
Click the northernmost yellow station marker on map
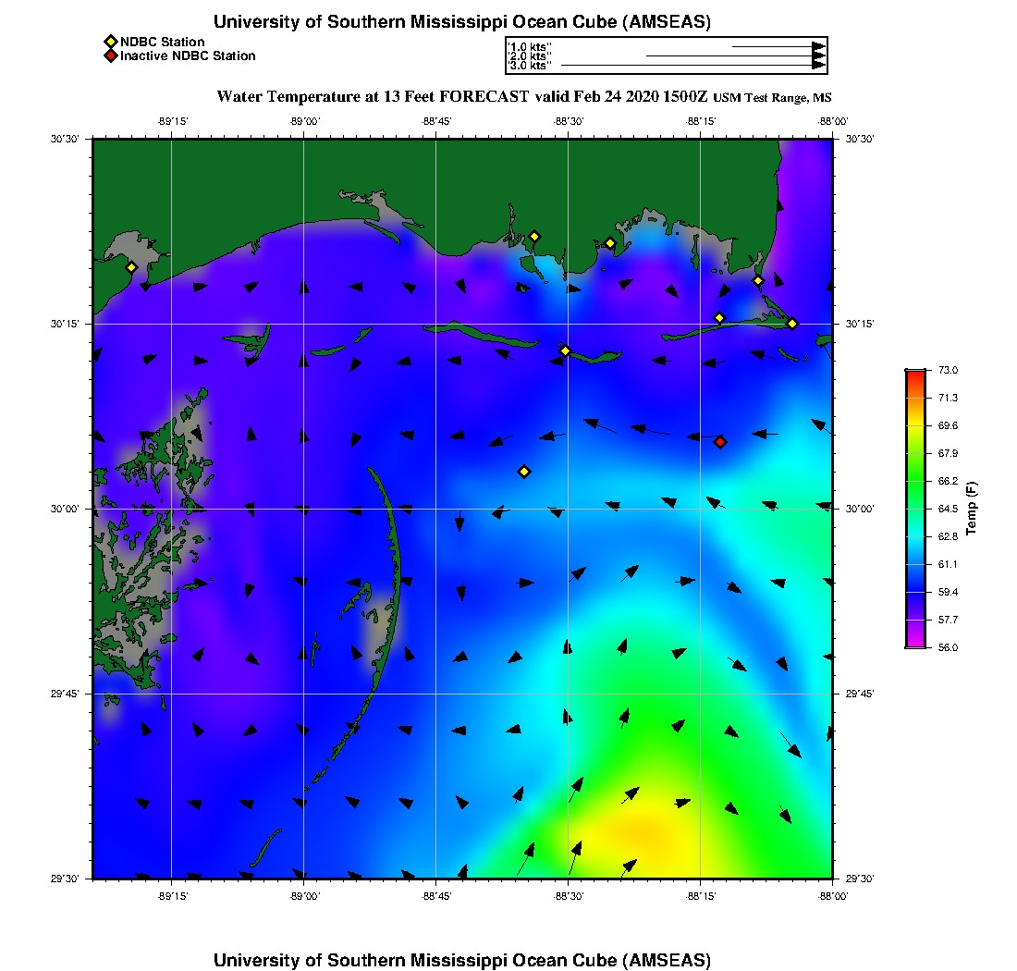point(533,237)
